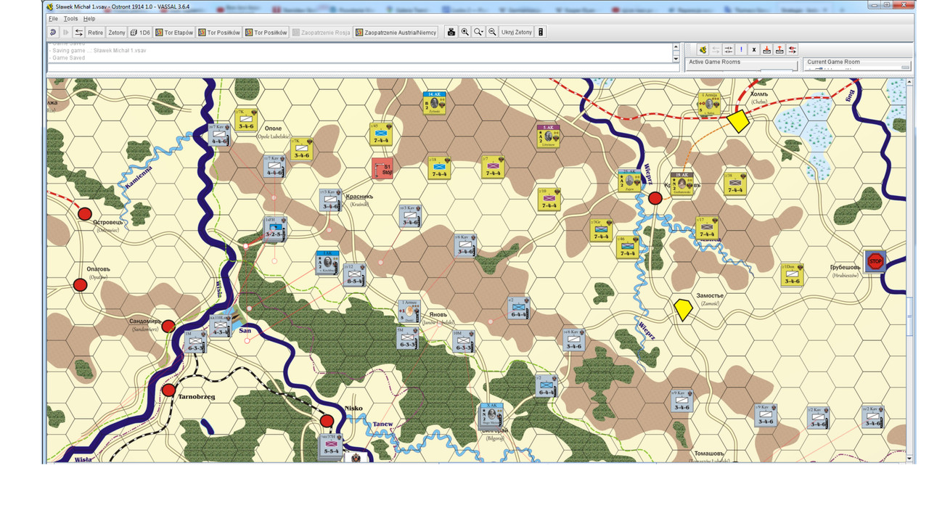
Task: Select the 5. AK headquarters counter
Action: point(549,136)
